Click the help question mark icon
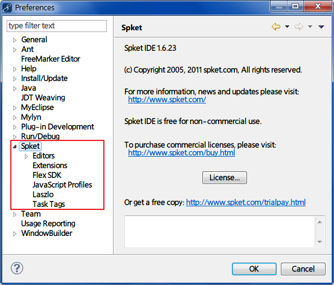This screenshot has width=334, height=285. coord(17,268)
